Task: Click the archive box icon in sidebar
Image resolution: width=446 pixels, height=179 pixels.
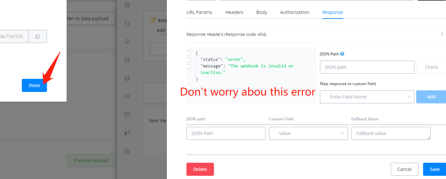Action: [127, 115]
